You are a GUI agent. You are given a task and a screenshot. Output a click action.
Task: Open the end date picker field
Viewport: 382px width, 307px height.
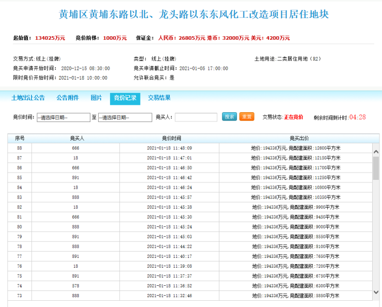[x=125, y=117]
